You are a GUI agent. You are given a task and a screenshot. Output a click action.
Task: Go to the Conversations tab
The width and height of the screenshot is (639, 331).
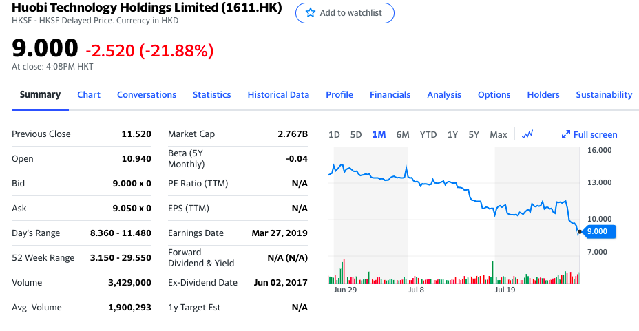click(x=147, y=94)
